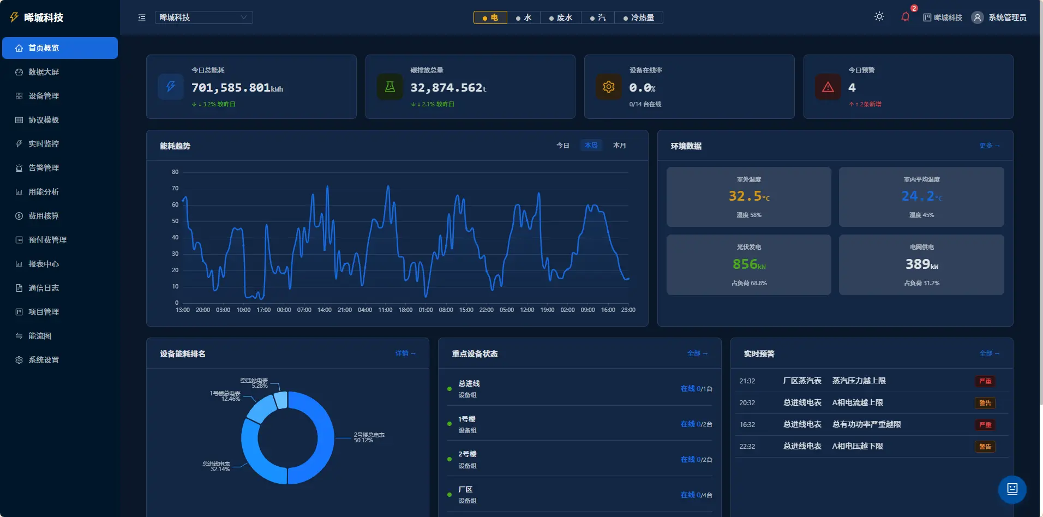Viewport: 1043px width, 517px height.
Task: Select the 水 energy type radio option
Action: point(524,17)
